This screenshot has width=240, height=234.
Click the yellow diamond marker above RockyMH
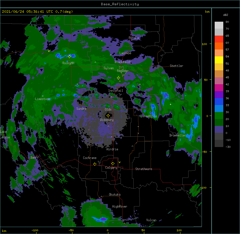tap(69, 56)
